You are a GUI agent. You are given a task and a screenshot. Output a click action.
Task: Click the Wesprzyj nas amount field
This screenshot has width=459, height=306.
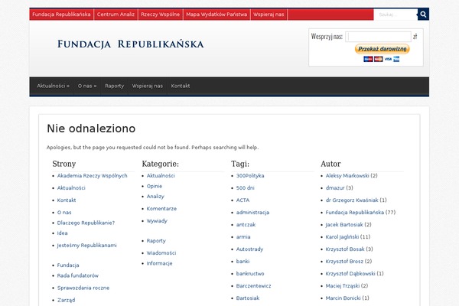378,37
